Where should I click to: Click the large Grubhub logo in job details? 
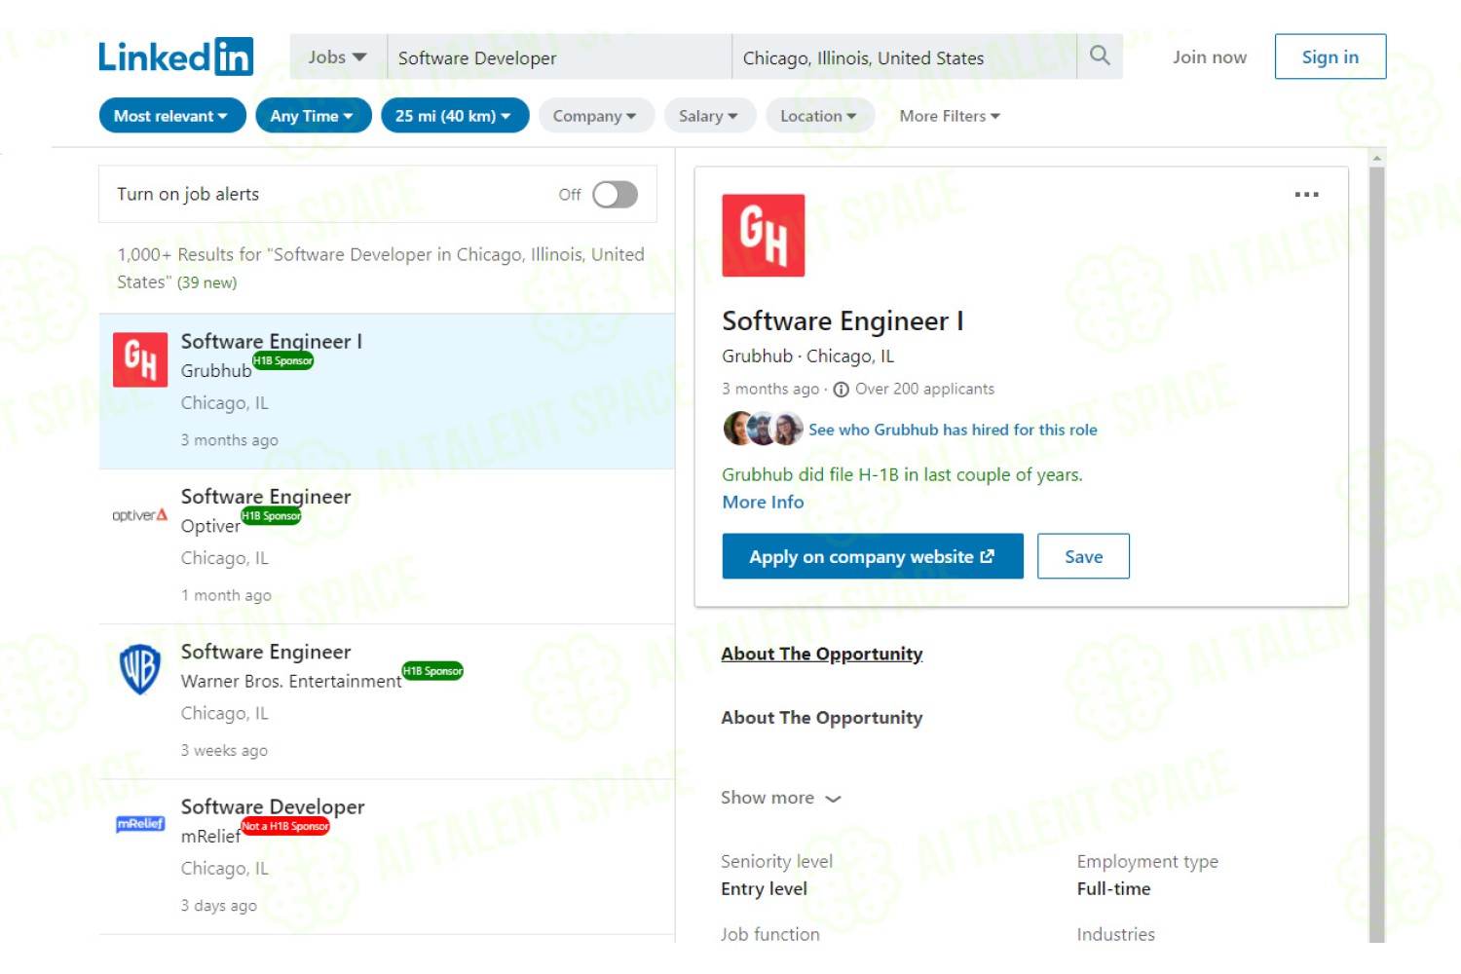coord(764,236)
